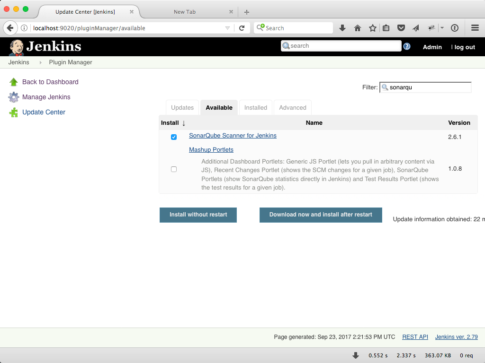The height and width of the screenshot is (363, 485).
Task: Click version 2.6.1 cell
Action: click(455, 137)
